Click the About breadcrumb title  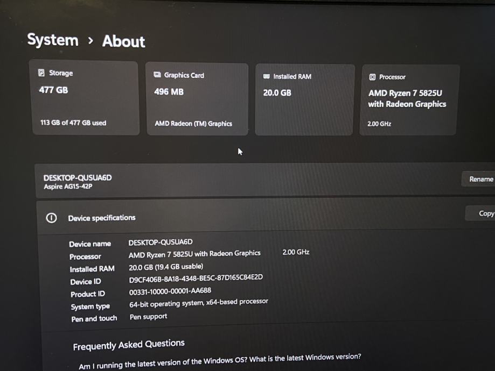tap(124, 41)
